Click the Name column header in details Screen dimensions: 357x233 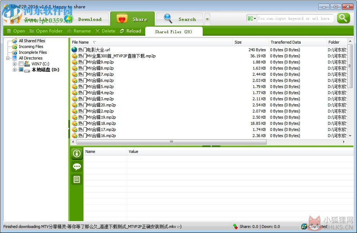pos(105,151)
